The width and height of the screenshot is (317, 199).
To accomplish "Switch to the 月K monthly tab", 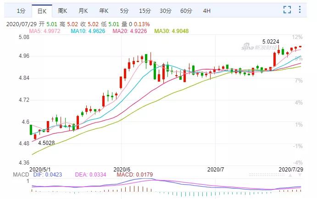I will pos(83,11).
